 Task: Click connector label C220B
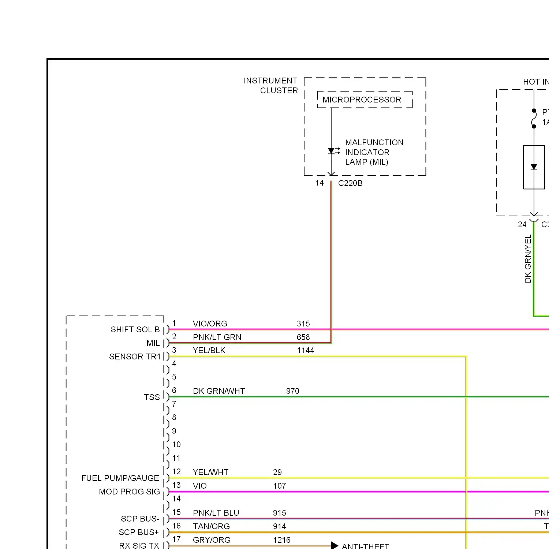click(350, 183)
